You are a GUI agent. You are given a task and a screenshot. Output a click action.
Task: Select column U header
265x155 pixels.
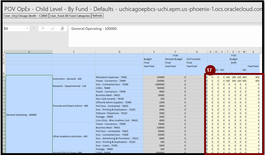[x=233, y=52]
